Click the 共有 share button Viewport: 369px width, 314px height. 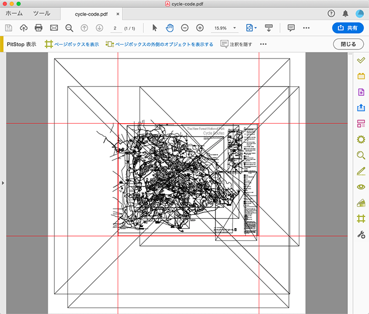click(348, 28)
